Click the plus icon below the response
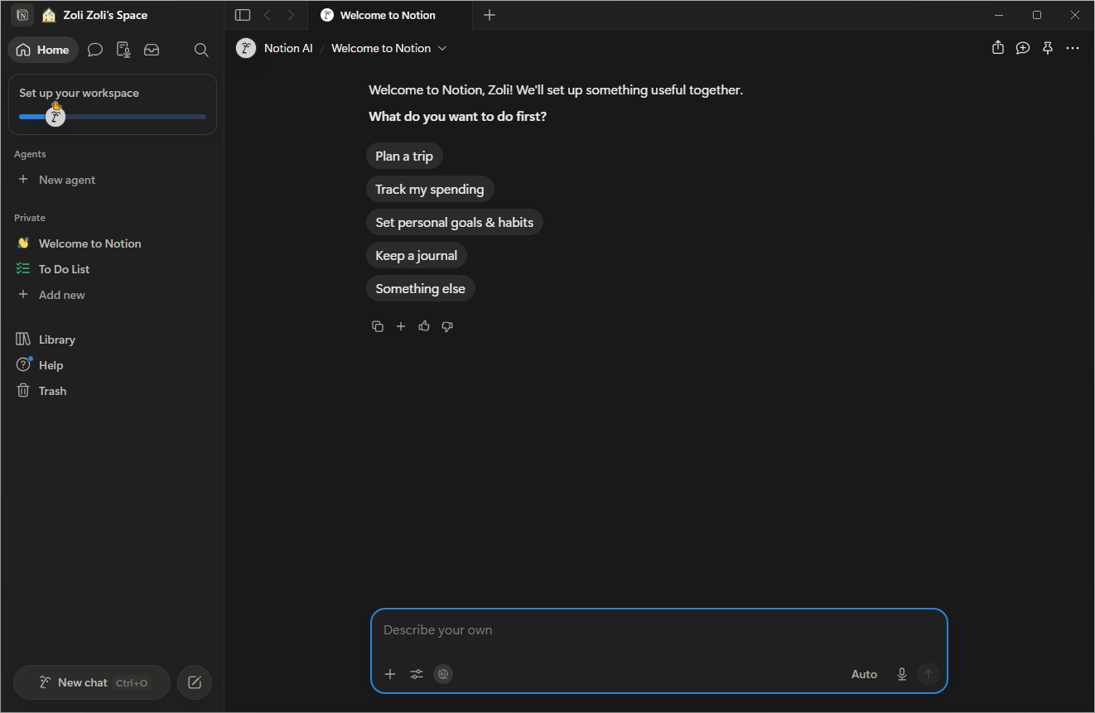 coord(401,326)
